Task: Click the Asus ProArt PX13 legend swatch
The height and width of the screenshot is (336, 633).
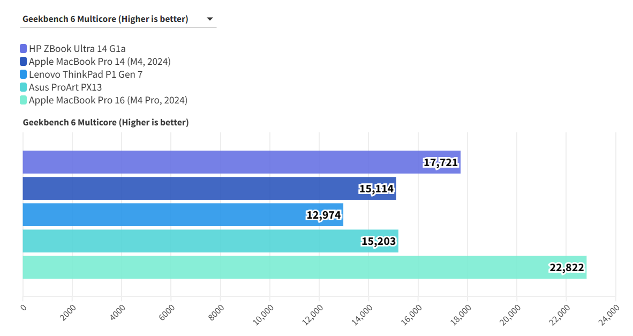Action: tap(24, 87)
